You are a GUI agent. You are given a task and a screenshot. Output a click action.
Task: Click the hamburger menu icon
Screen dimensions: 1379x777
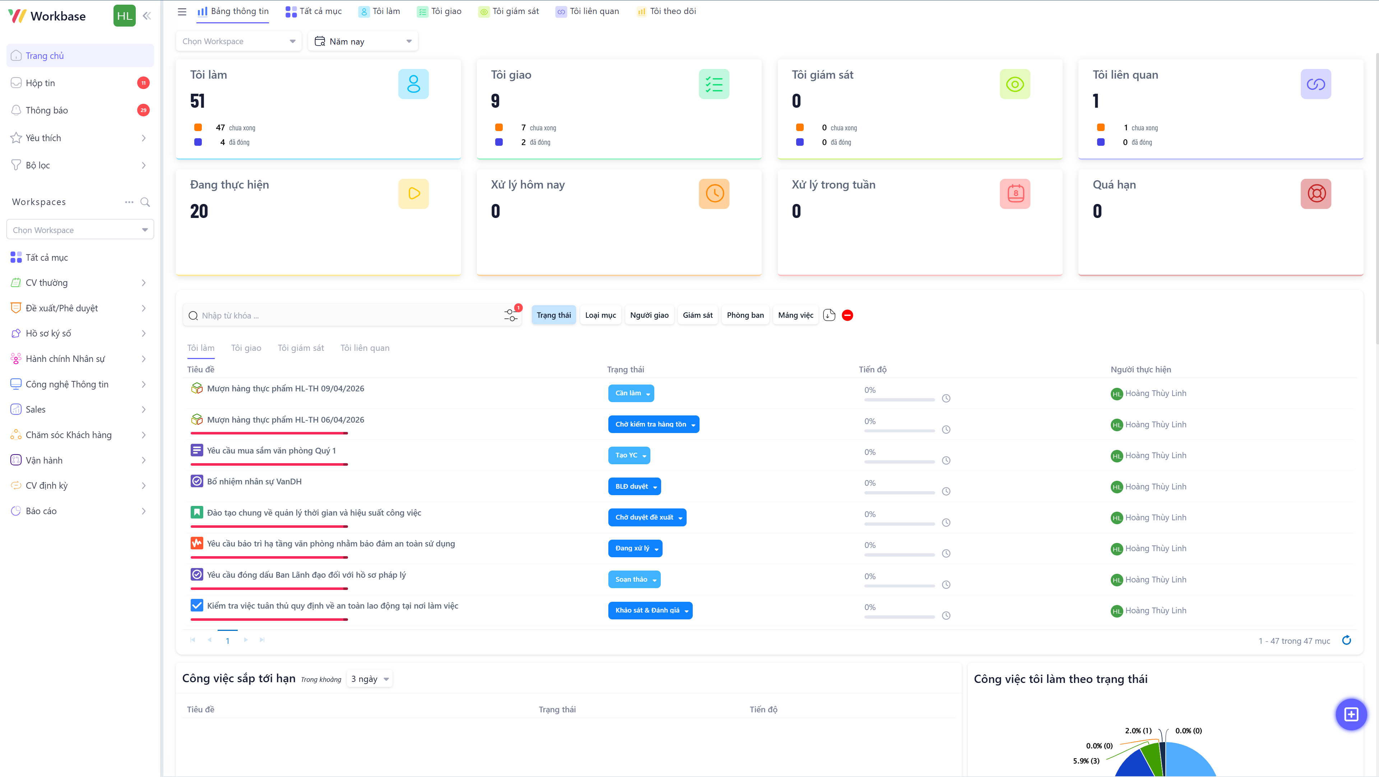point(182,11)
